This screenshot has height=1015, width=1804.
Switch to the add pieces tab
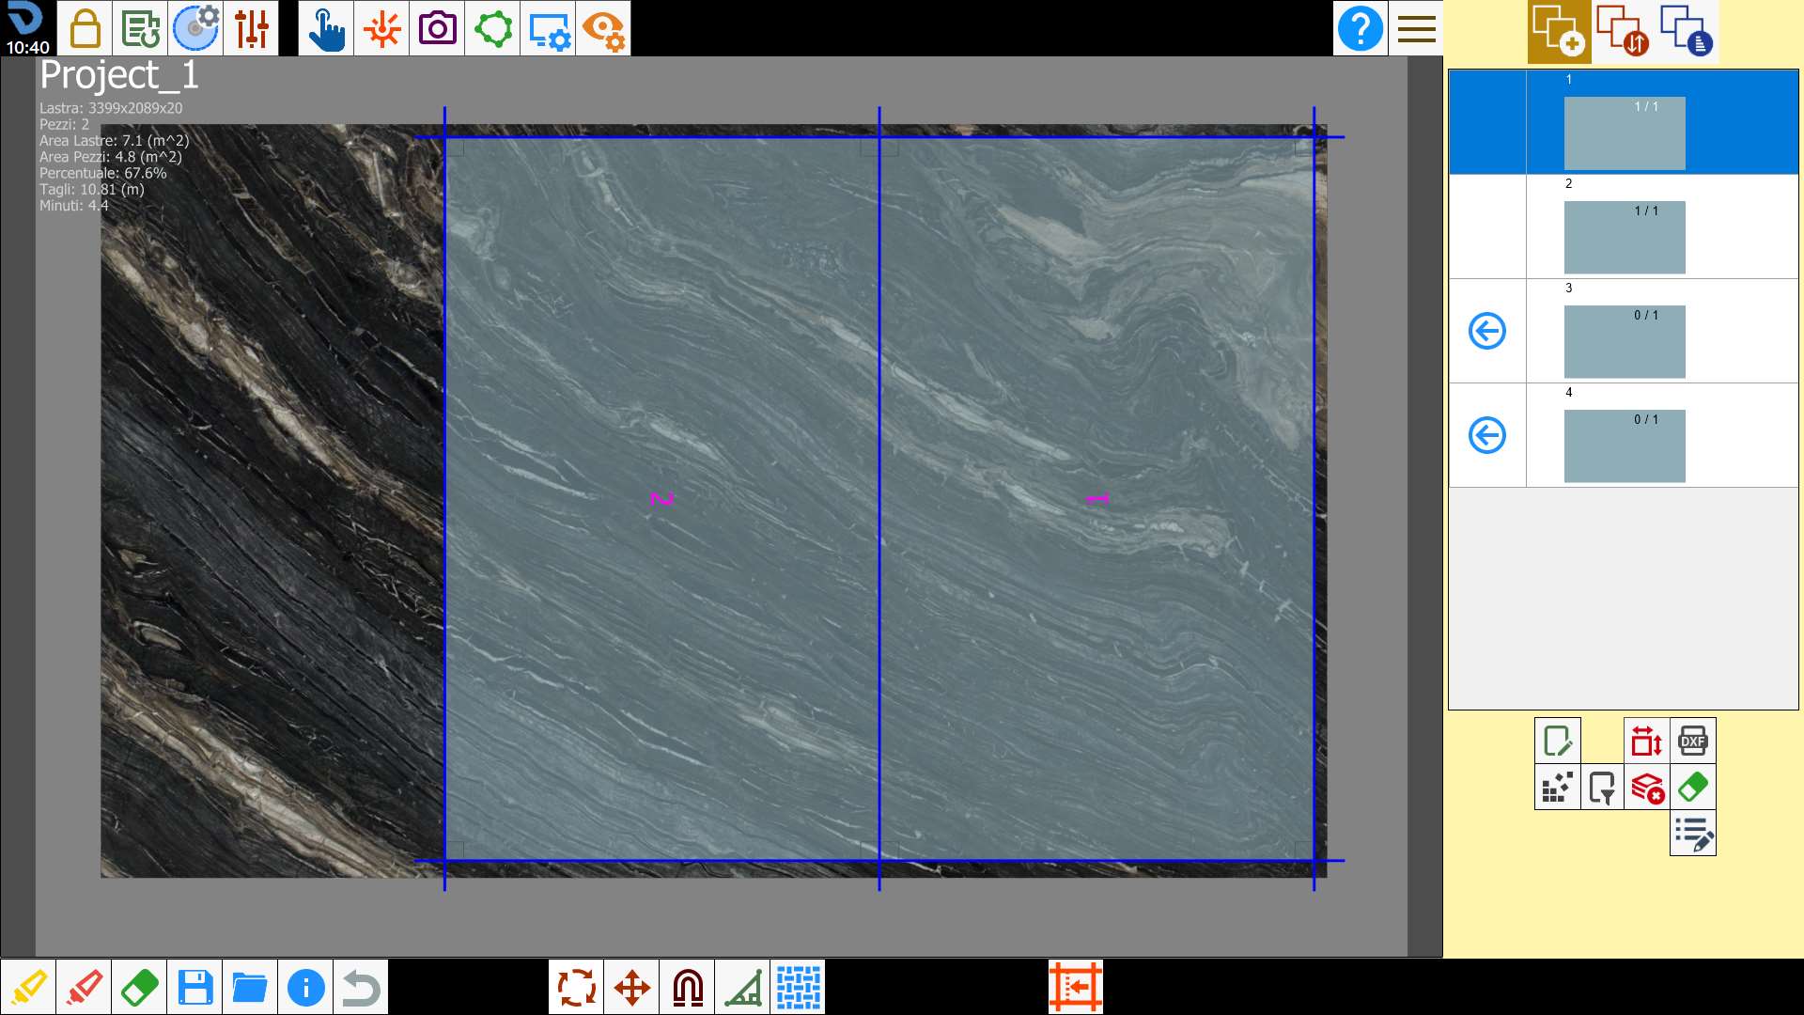(1559, 32)
